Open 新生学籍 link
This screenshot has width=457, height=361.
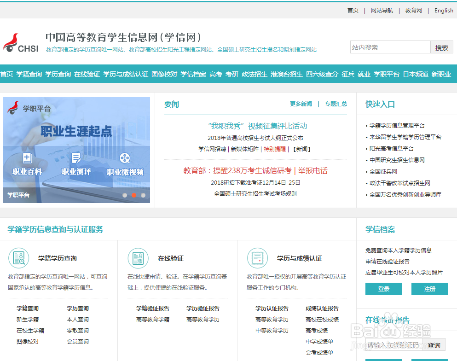point(28,319)
